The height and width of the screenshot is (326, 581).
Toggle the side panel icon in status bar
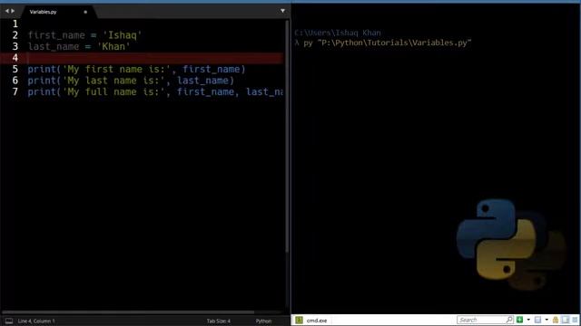(9, 321)
